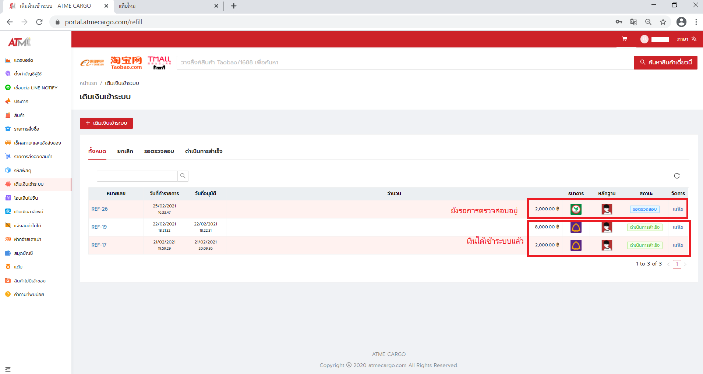Image resolution: width=703 pixels, height=374 pixels.
Task: Click the Taobao/1688 product link search field
Action: pyautogui.click(x=405, y=63)
